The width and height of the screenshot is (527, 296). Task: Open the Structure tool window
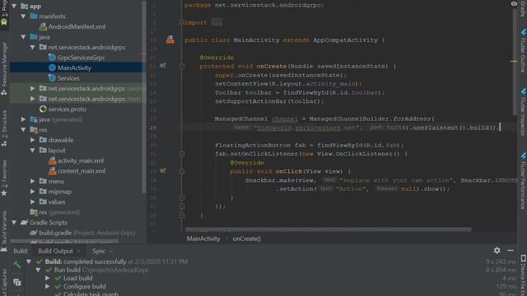point(4,128)
